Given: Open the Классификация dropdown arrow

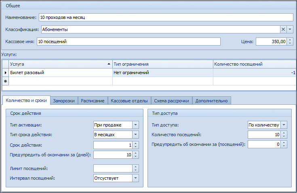Looking at the screenshot, I should (x=290, y=29).
